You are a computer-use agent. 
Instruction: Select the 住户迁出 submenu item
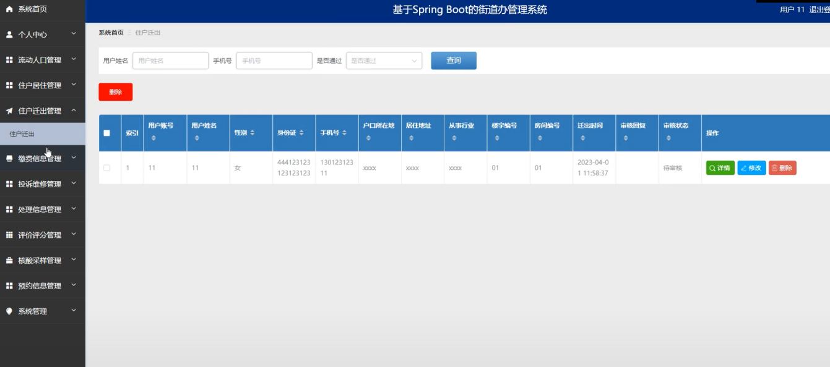pos(42,134)
